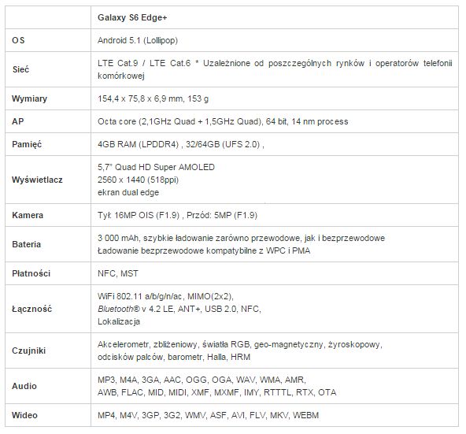Click the Android 5.1 (Lollipop) text

tap(138, 40)
